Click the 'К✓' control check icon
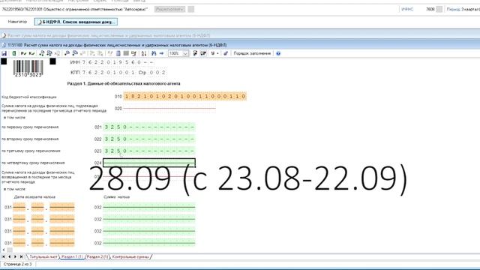Image resolution: width=480 pixels, height=270 pixels. tap(31, 53)
